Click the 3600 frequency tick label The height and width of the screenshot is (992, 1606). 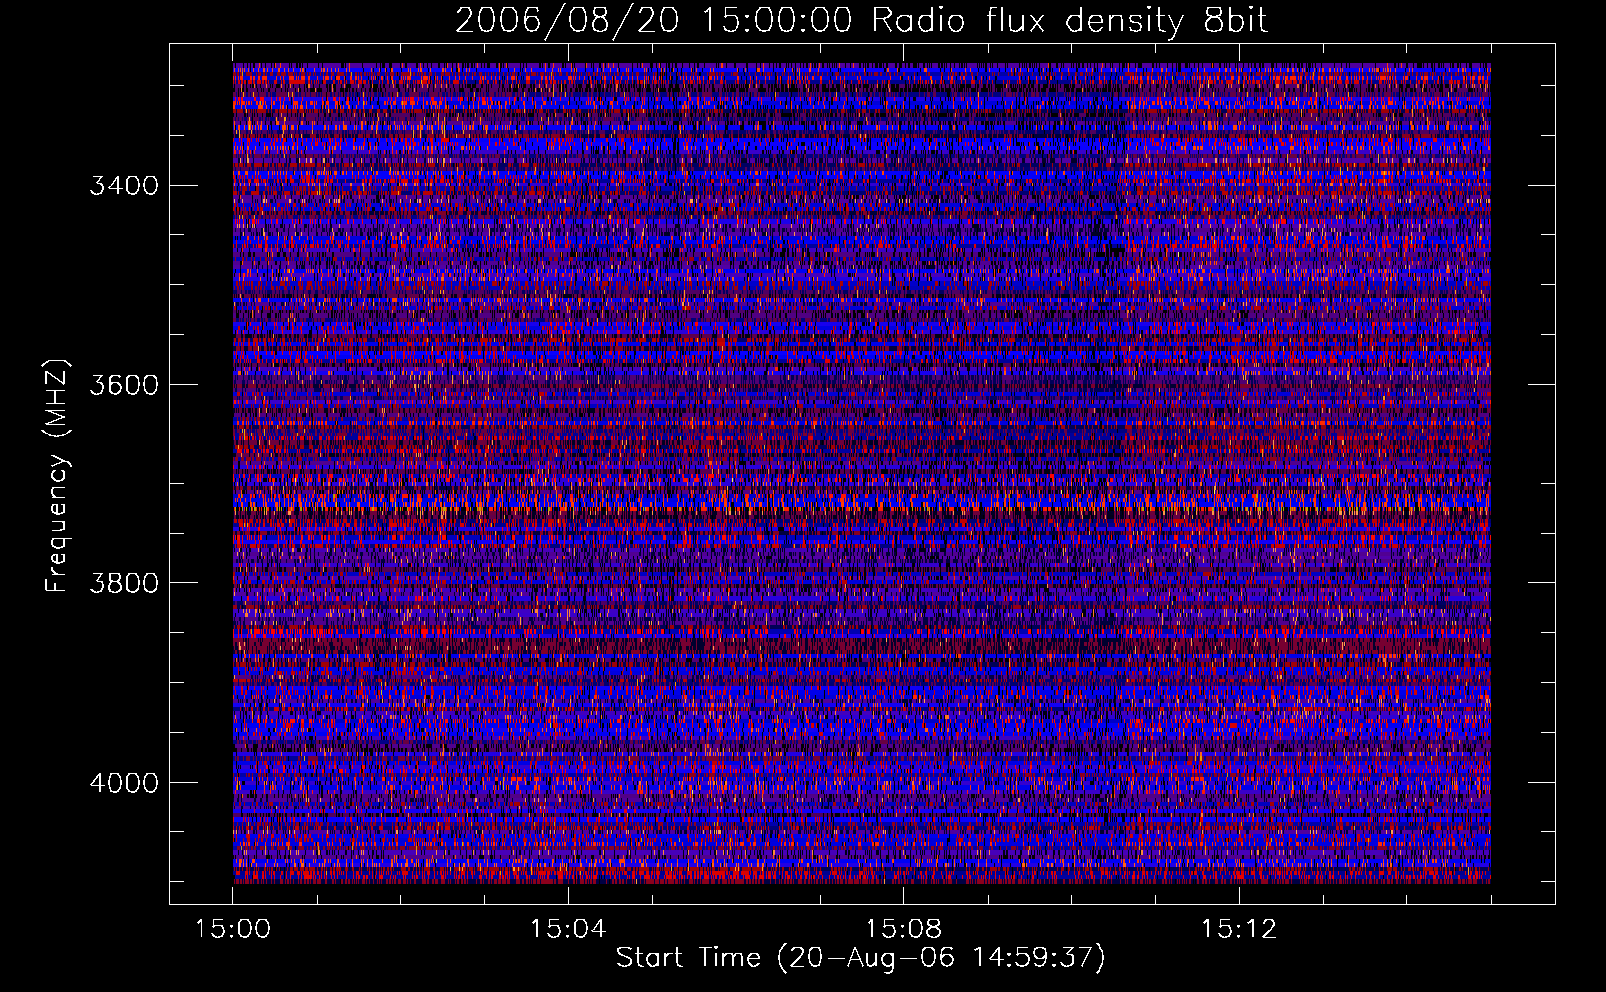pos(124,385)
